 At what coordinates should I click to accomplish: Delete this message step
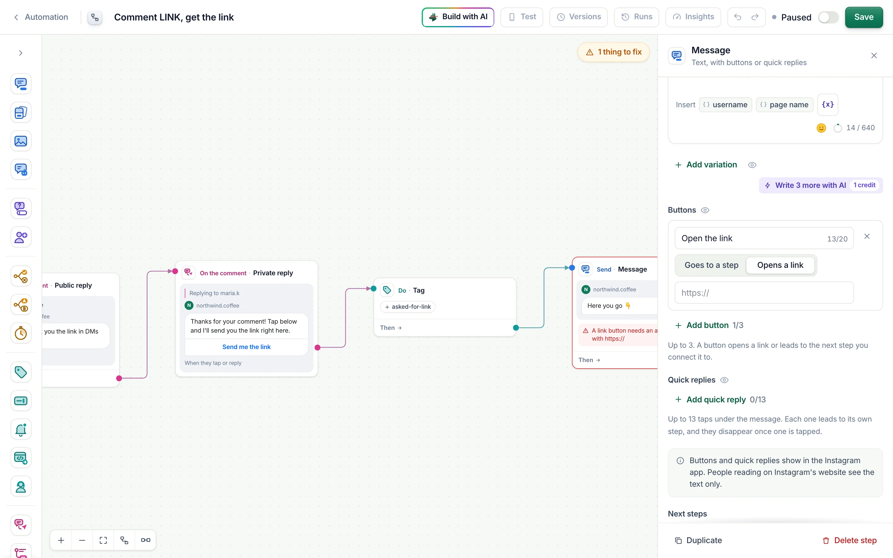click(850, 540)
